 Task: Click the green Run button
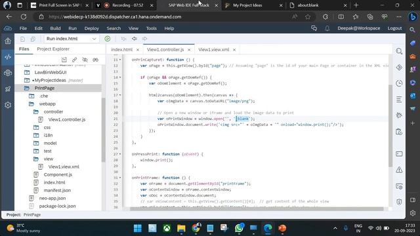tap(108, 39)
